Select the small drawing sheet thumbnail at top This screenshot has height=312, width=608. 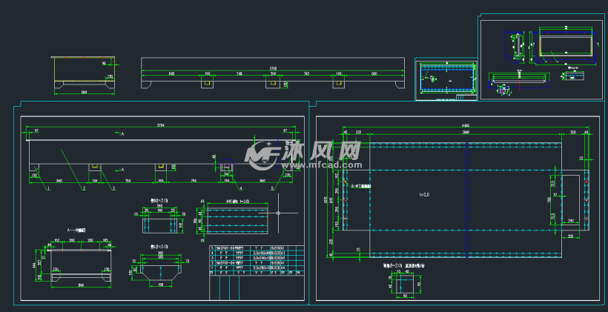446,79
